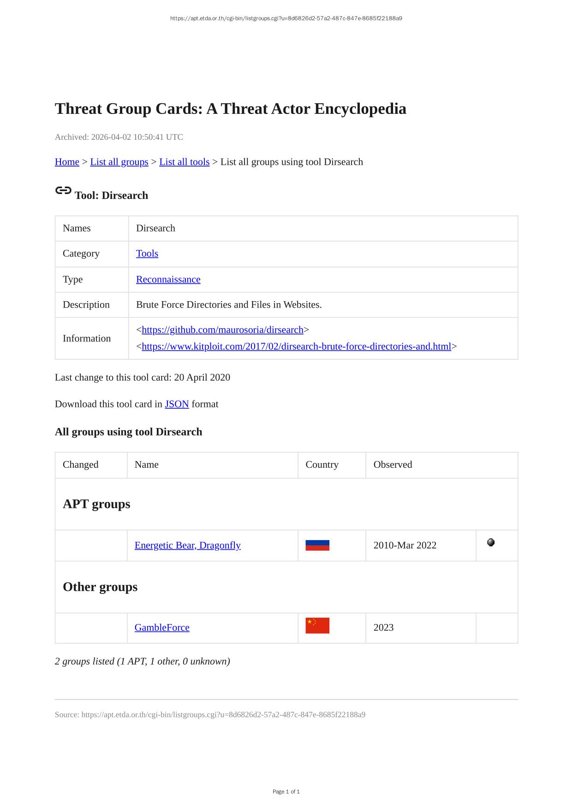Image resolution: width=573 pixels, height=810 pixels.
Task: Click the Observed column header
Action: [393, 465]
